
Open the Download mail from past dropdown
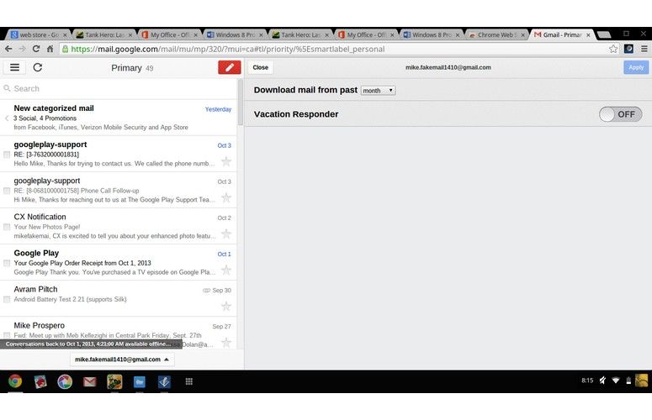[378, 90]
